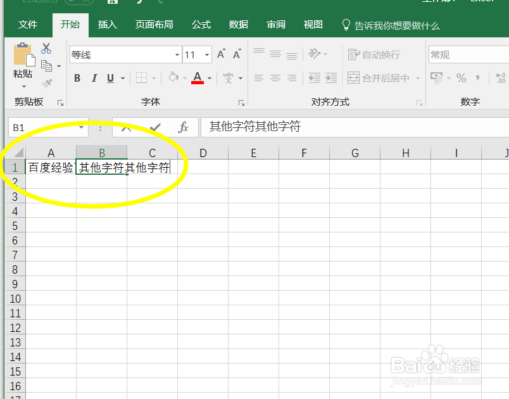Screen dimensions: 509x399
Task: Open the font name dropdown
Action: (x=178, y=54)
